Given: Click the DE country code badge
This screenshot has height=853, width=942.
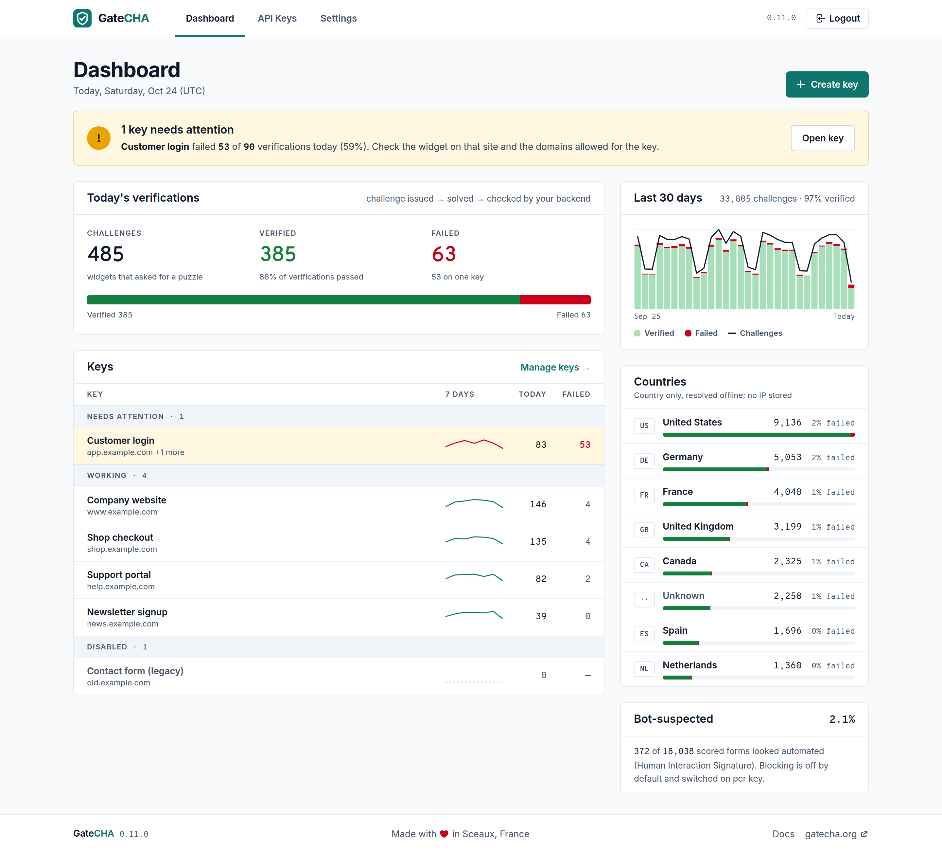Looking at the screenshot, I should pyautogui.click(x=644, y=460).
